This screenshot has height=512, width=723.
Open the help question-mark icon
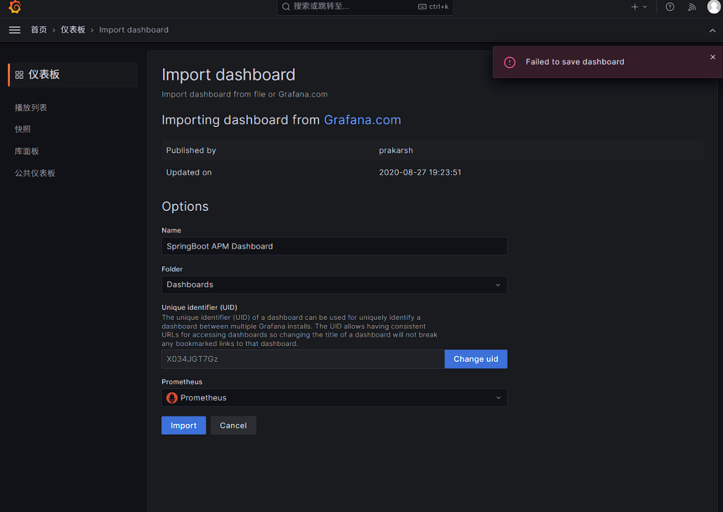click(x=670, y=7)
